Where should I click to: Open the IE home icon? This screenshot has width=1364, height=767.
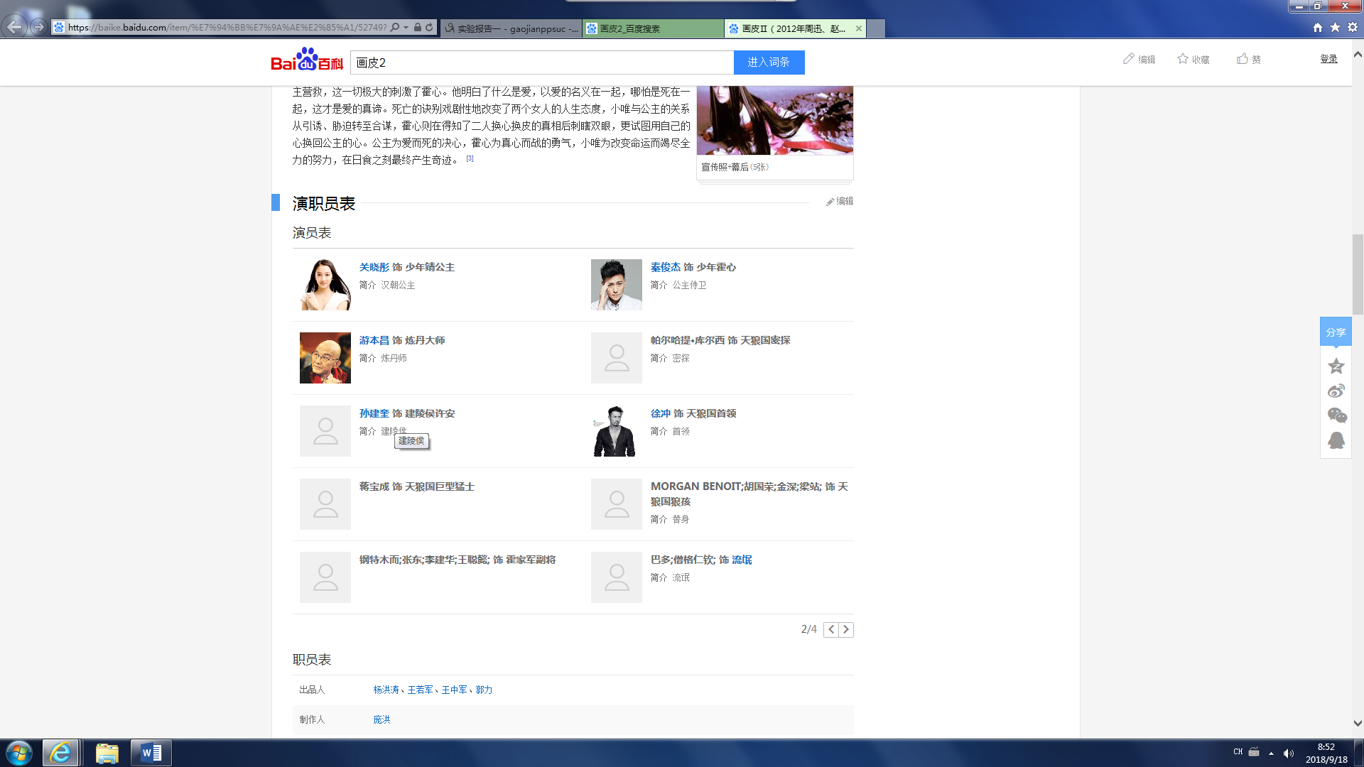tap(1318, 28)
